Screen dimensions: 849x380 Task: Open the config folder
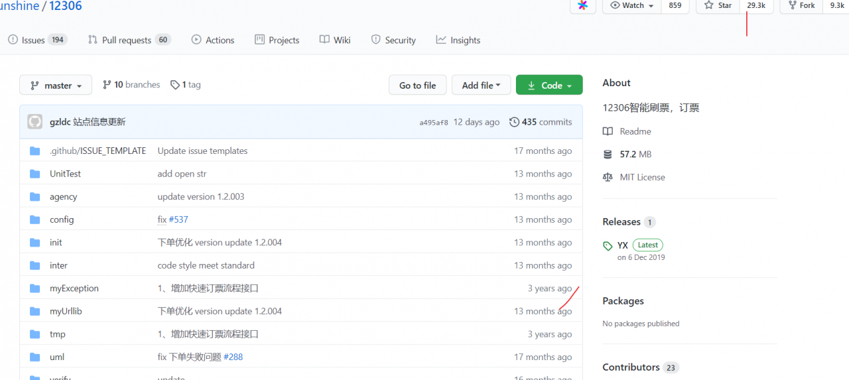[62, 220]
